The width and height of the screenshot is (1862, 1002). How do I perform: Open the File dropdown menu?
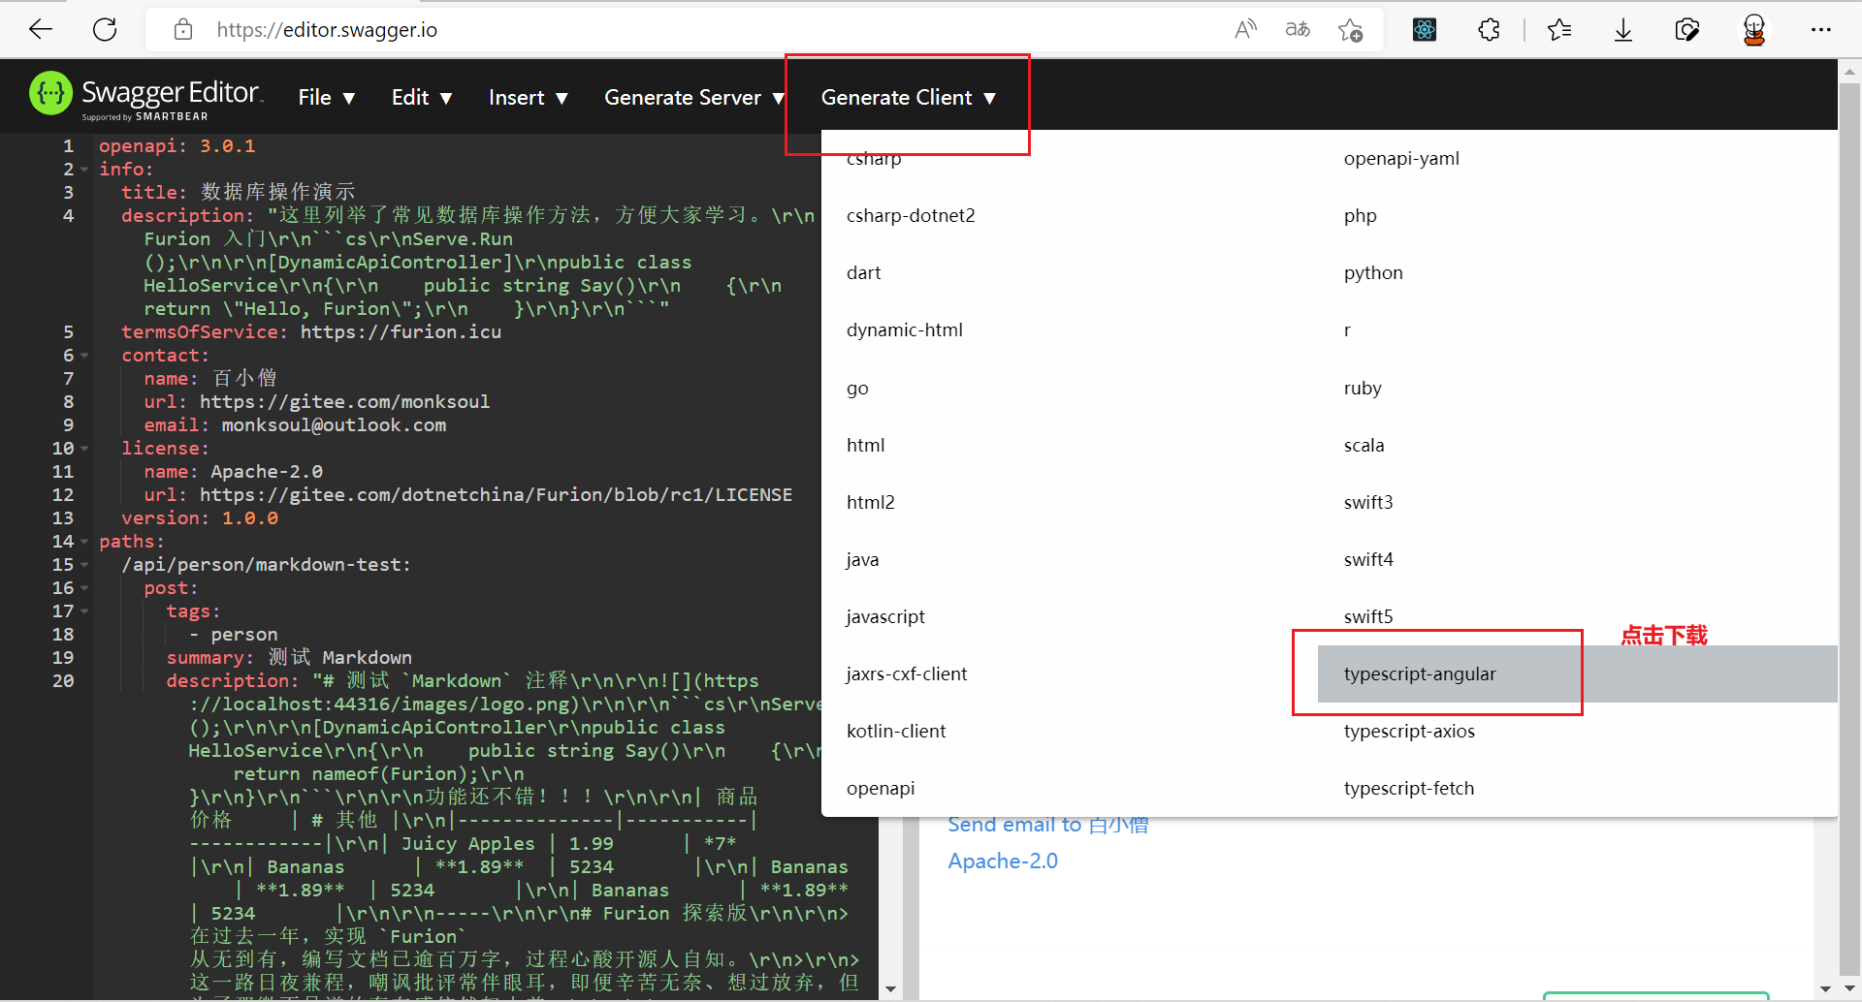click(x=326, y=98)
